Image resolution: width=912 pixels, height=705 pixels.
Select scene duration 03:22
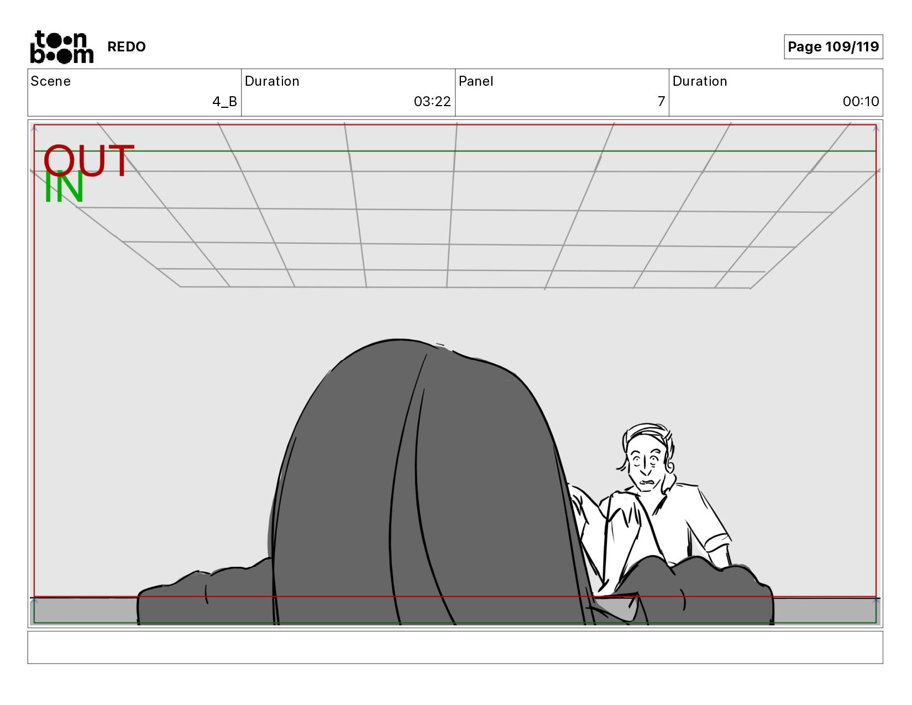(432, 102)
